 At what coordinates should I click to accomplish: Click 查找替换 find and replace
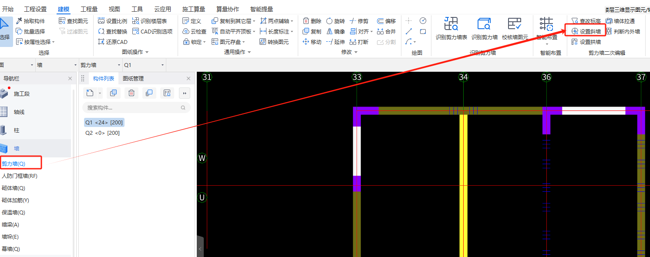(x=112, y=31)
